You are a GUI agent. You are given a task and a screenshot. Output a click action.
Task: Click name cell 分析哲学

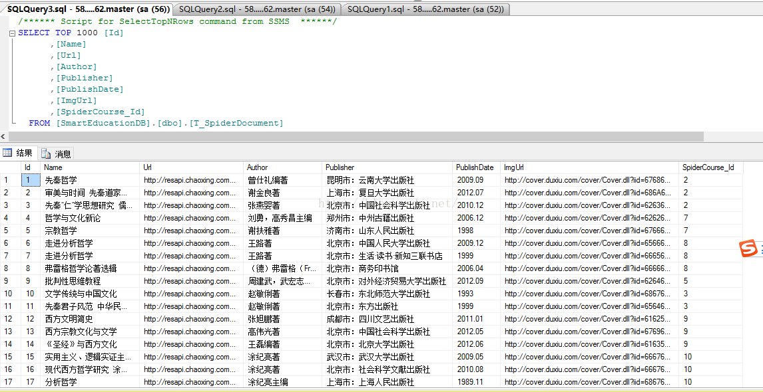tap(90, 382)
